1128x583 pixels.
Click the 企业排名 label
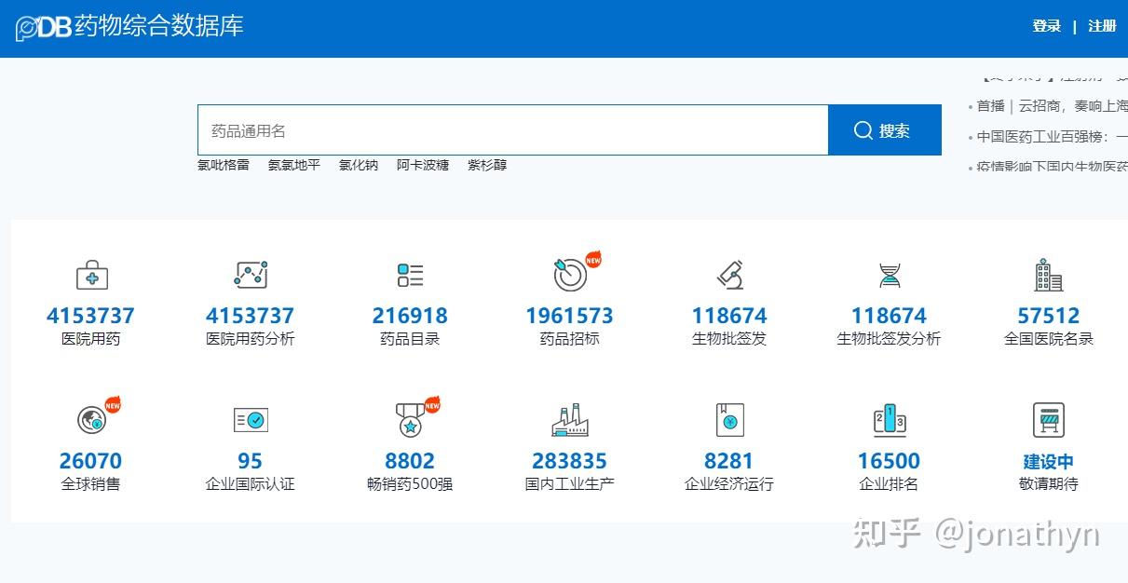(x=890, y=484)
